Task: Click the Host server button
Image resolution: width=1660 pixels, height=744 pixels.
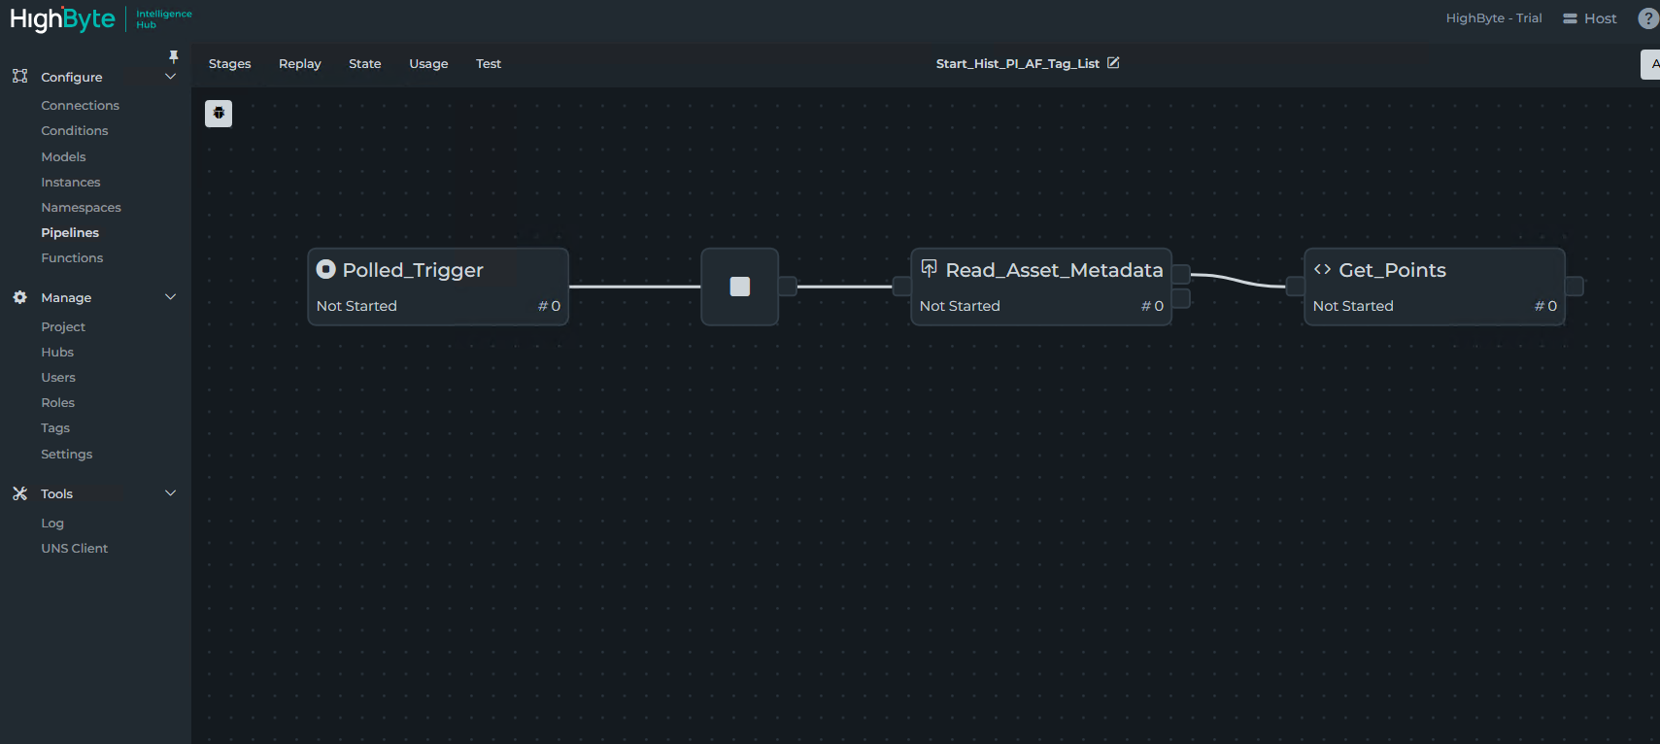Action: tap(1589, 18)
